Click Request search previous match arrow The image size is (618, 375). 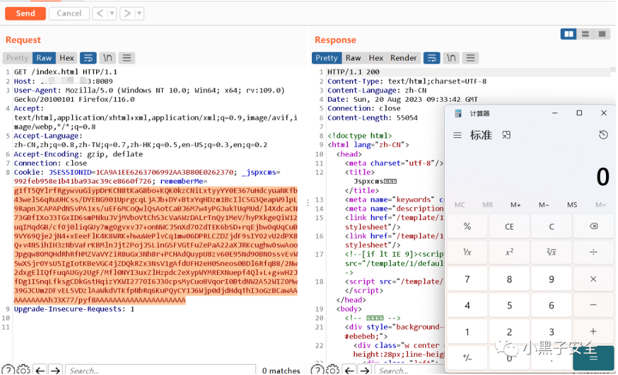40,370
